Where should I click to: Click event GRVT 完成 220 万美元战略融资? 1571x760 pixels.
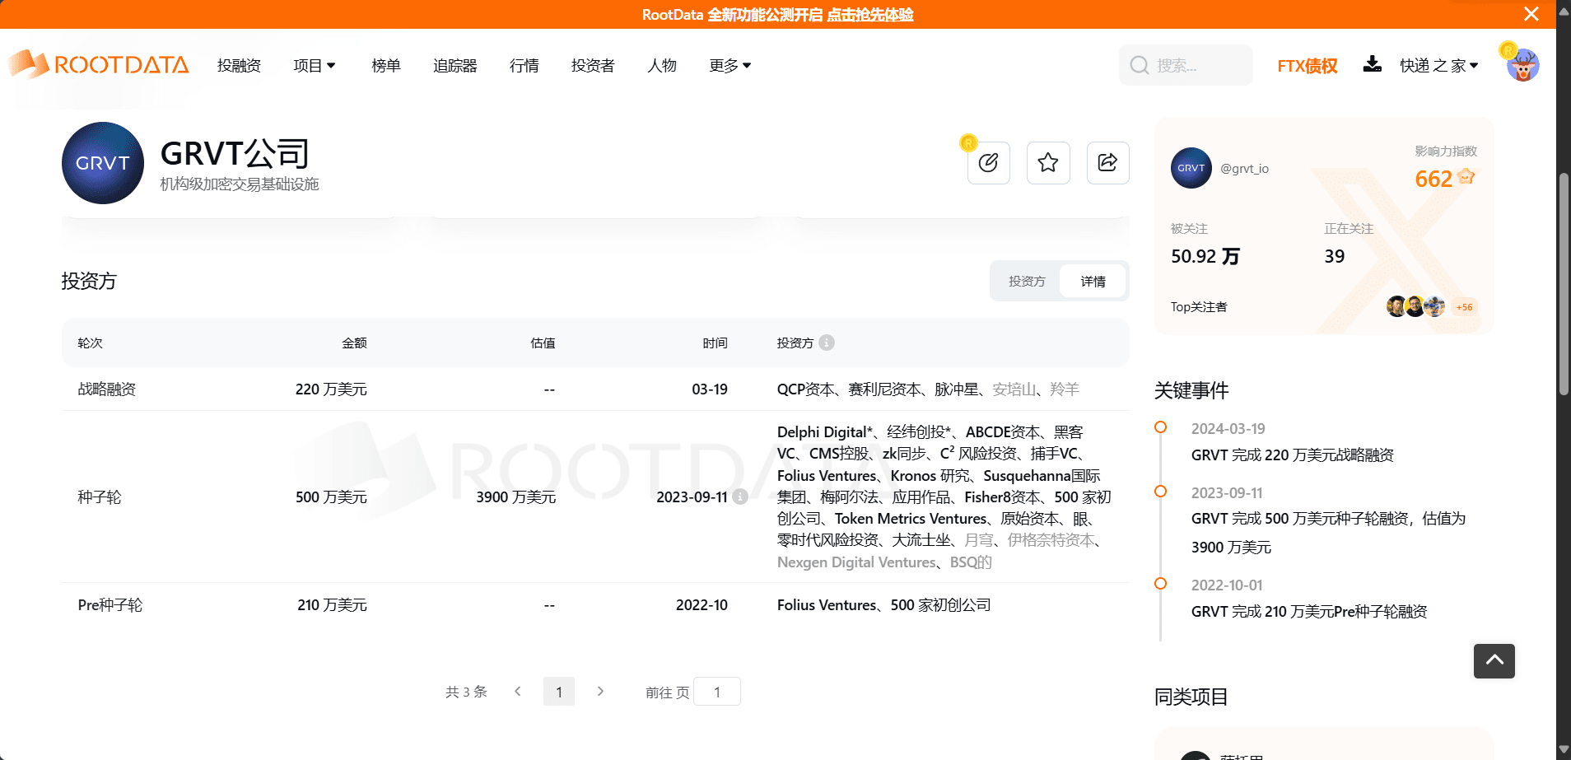(1293, 455)
